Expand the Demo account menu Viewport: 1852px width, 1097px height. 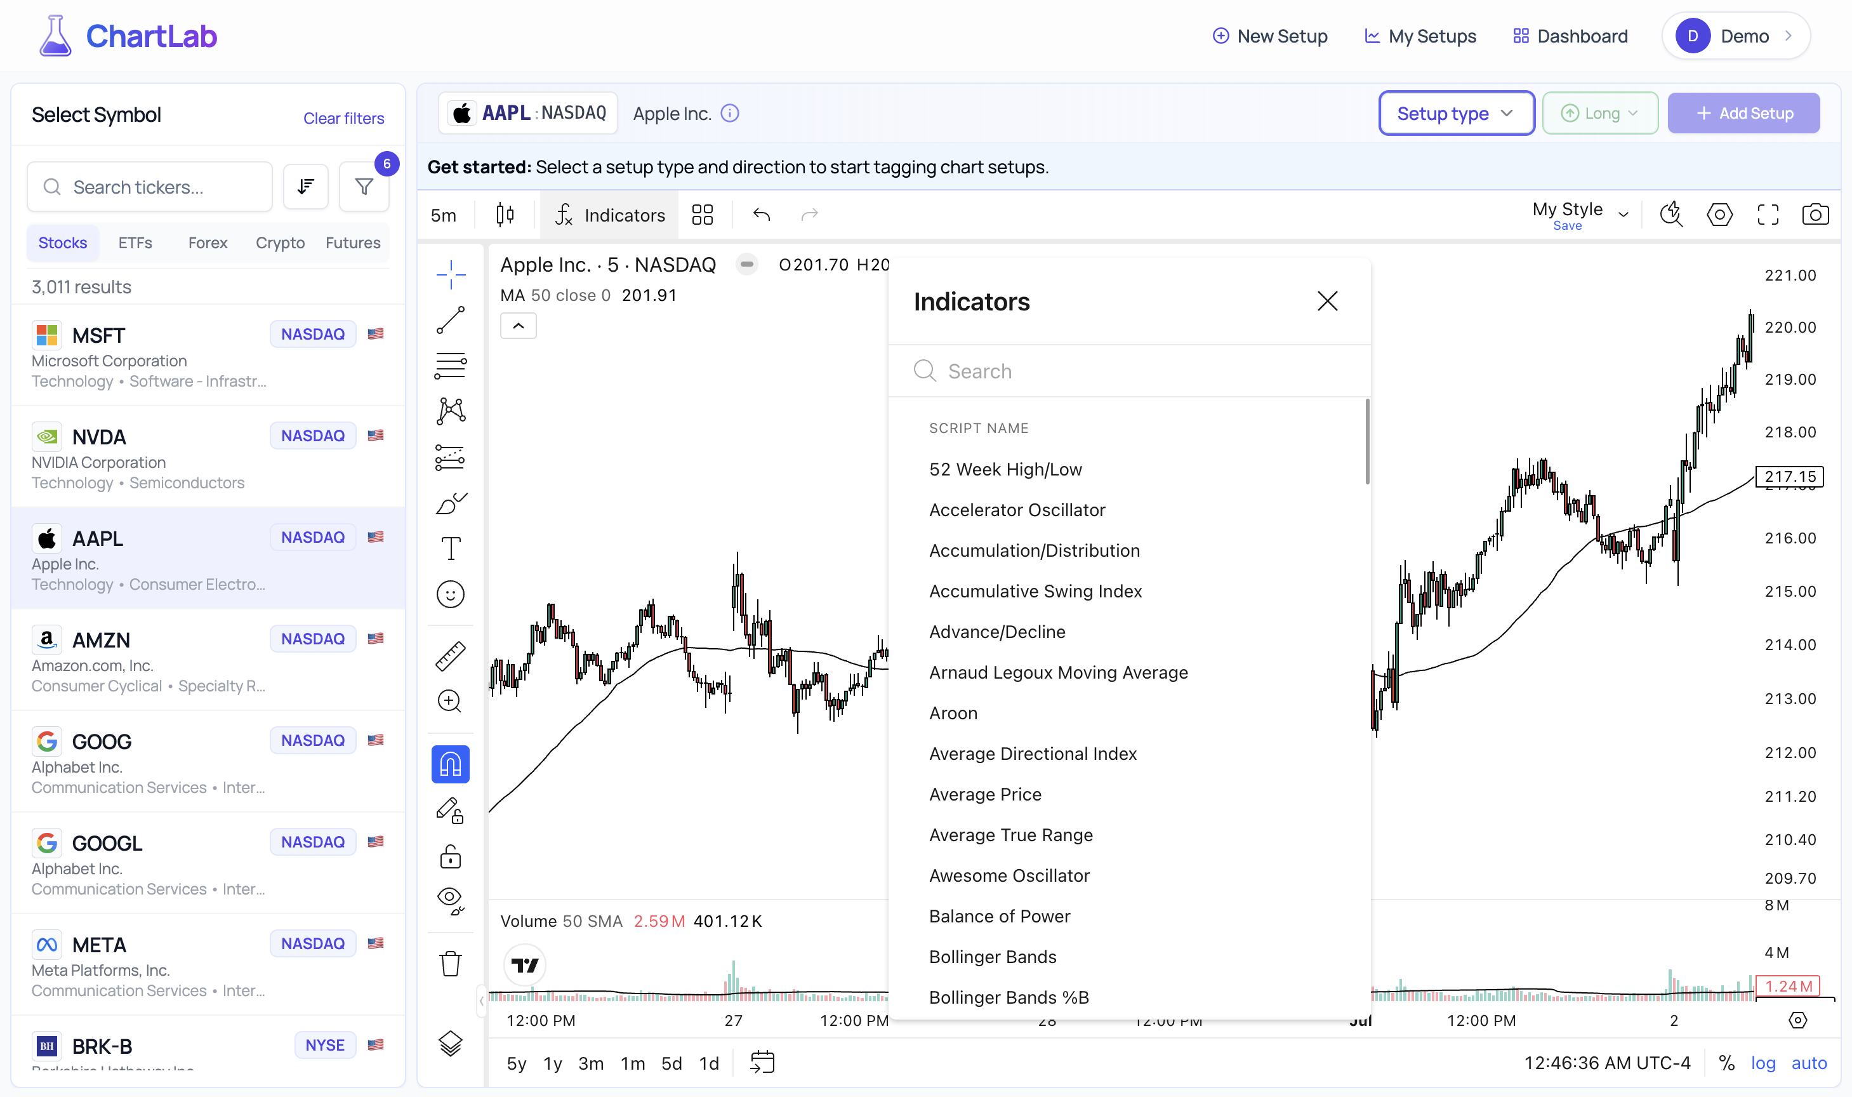(x=1735, y=36)
